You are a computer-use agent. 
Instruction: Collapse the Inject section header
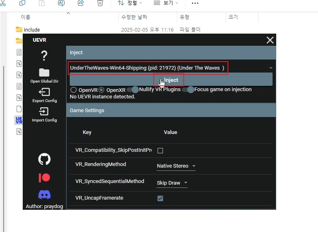[x=171, y=53]
